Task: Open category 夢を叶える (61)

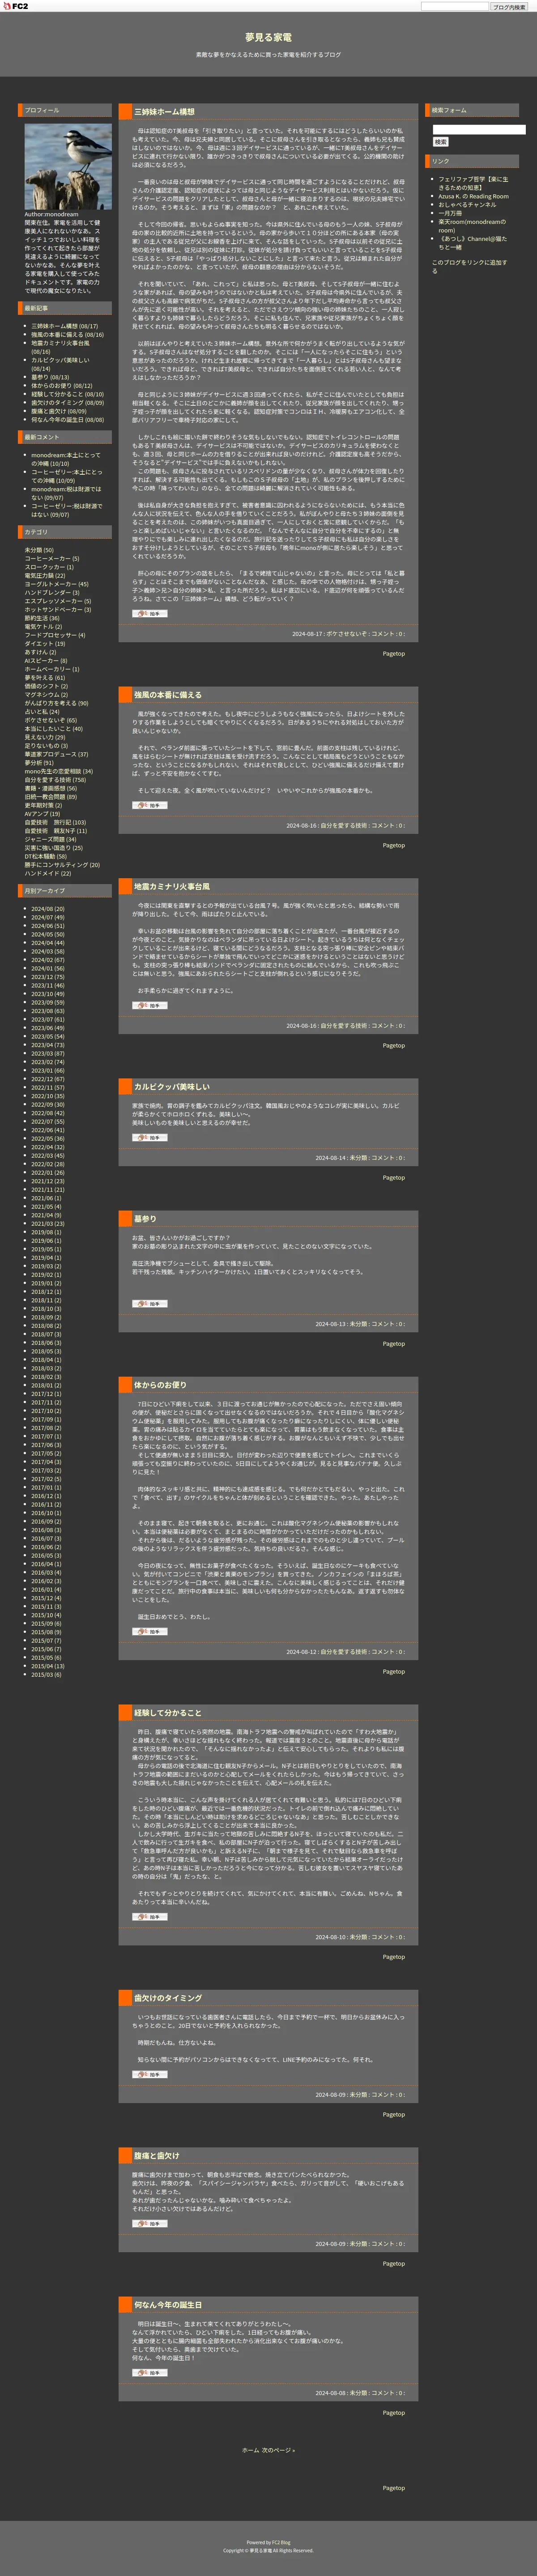Action: tap(45, 678)
